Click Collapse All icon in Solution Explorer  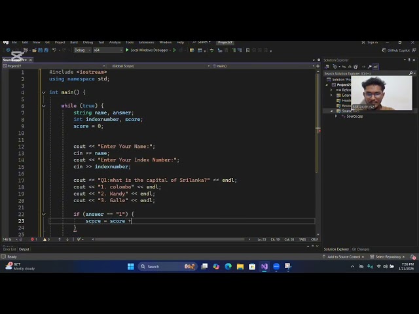(x=350, y=67)
